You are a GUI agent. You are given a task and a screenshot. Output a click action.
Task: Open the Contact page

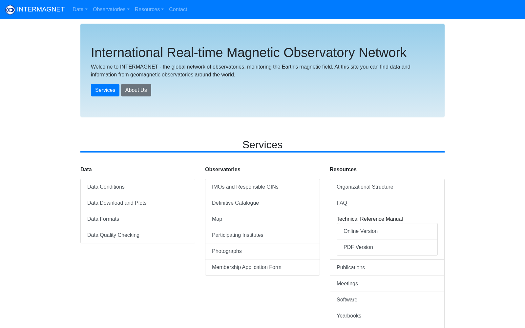pos(178,10)
